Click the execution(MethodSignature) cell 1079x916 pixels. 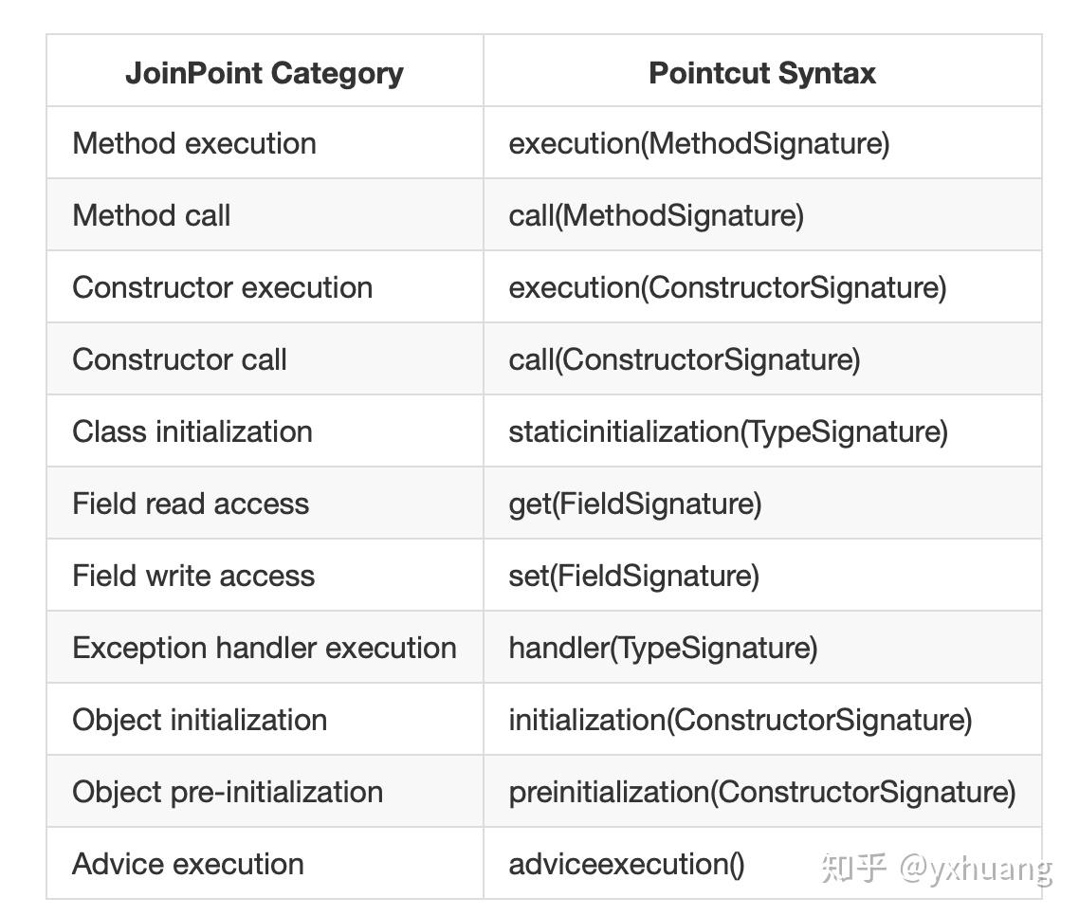[x=699, y=143]
